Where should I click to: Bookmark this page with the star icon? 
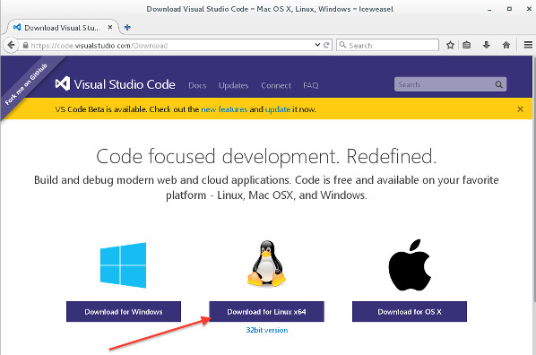click(x=450, y=45)
